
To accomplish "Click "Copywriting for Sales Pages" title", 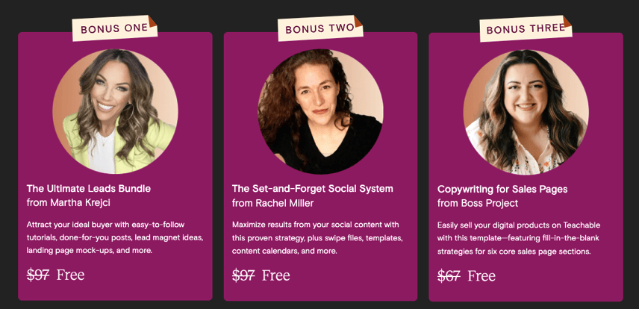I will (502, 189).
